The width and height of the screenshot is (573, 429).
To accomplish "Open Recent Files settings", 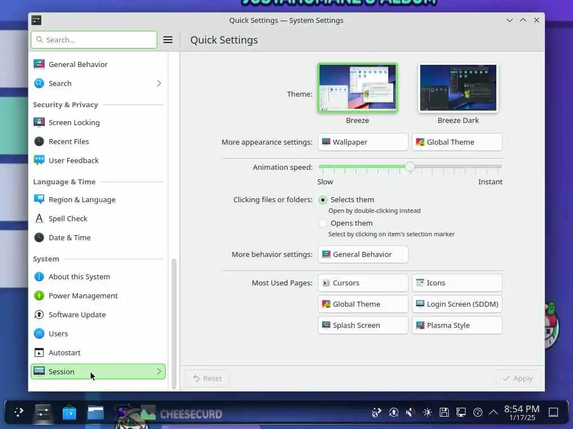I will (98, 141).
